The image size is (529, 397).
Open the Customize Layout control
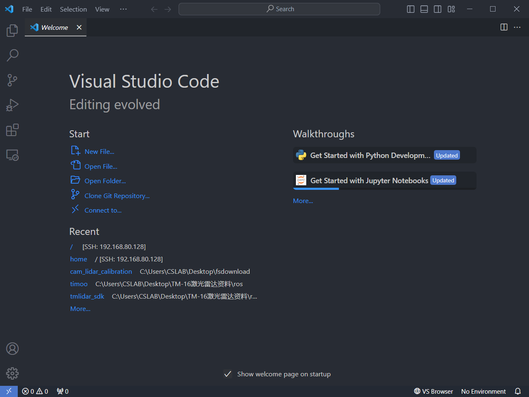point(451,9)
